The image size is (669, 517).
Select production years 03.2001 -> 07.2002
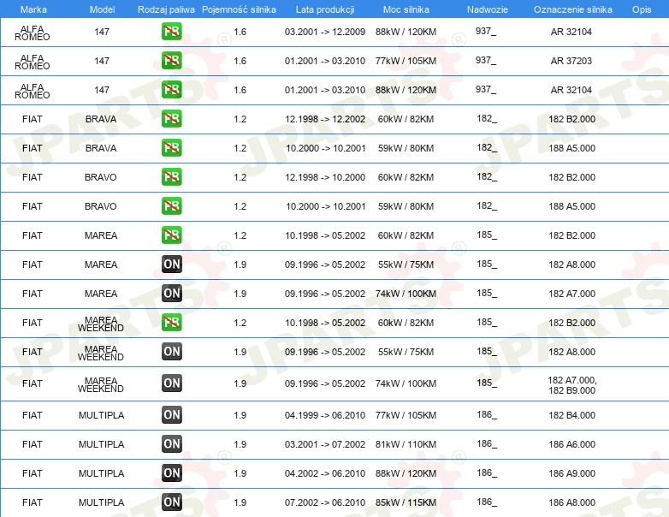(325, 444)
